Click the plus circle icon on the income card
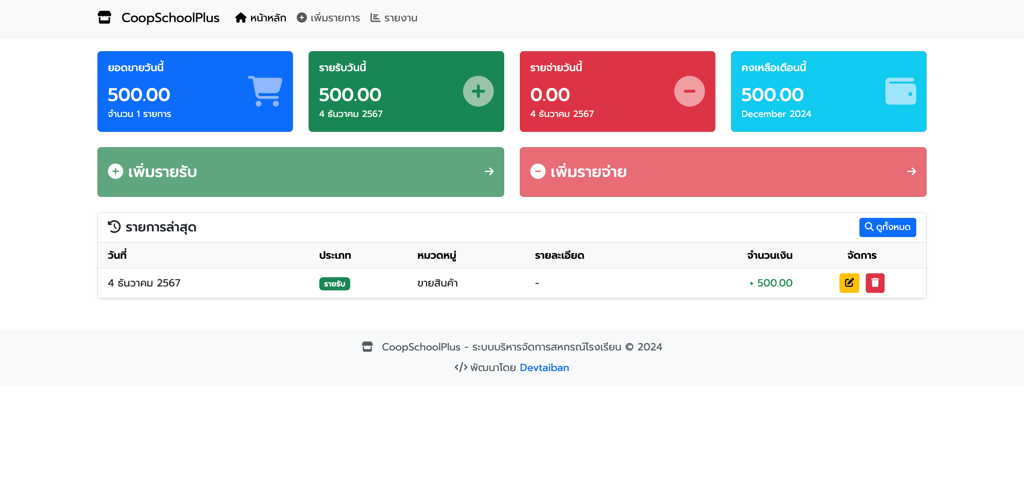Screen dimensions: 1024x499 click(478, 91)
